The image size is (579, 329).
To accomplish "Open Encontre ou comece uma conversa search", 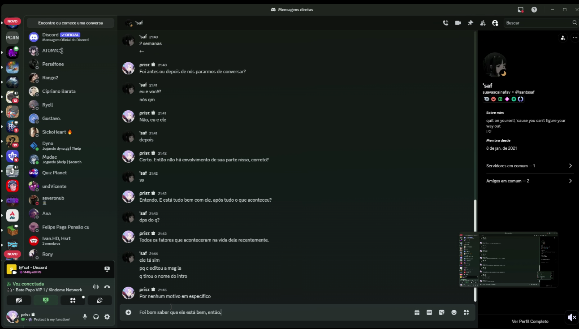I will (70, 23).
